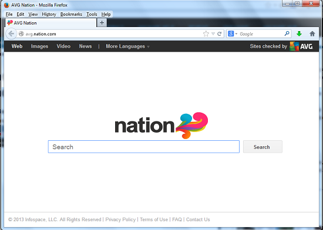Screen dimensions: 323x230
Task: Click the site identity globe icon in the address bar
Action: pos(21,34)
